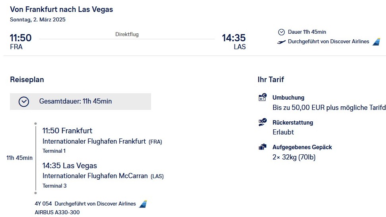Click the airplane icon next to Durchgeführt von Discover Airlines
386x217 pixels.
tap(281, 42)
